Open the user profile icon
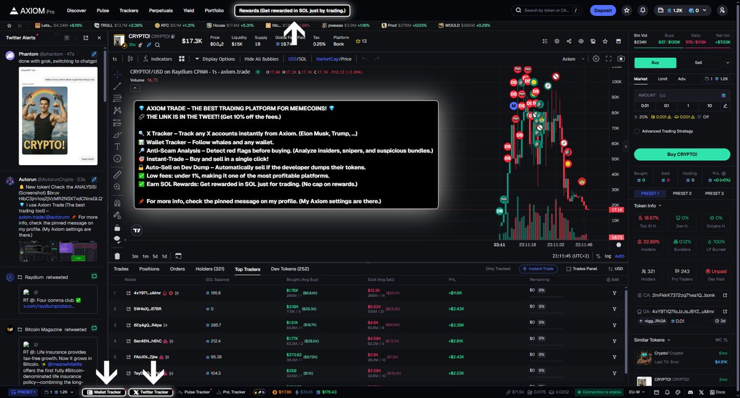Screen dimensions: 740x398 722,10
